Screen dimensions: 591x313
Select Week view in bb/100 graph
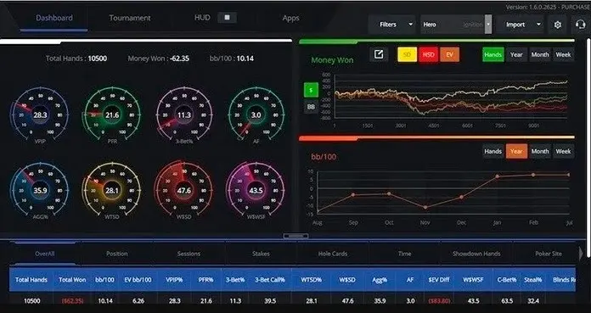coord(563,152)
